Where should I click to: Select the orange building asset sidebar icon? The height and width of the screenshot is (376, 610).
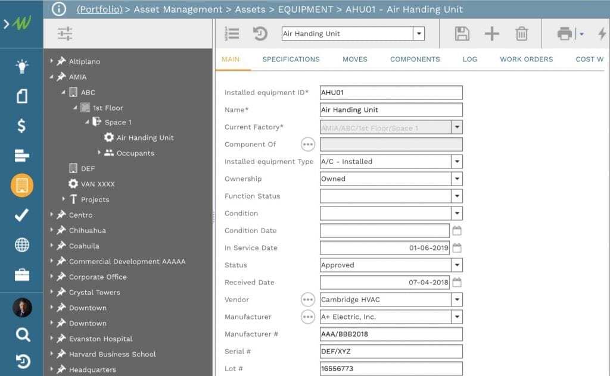coord(22,185)
